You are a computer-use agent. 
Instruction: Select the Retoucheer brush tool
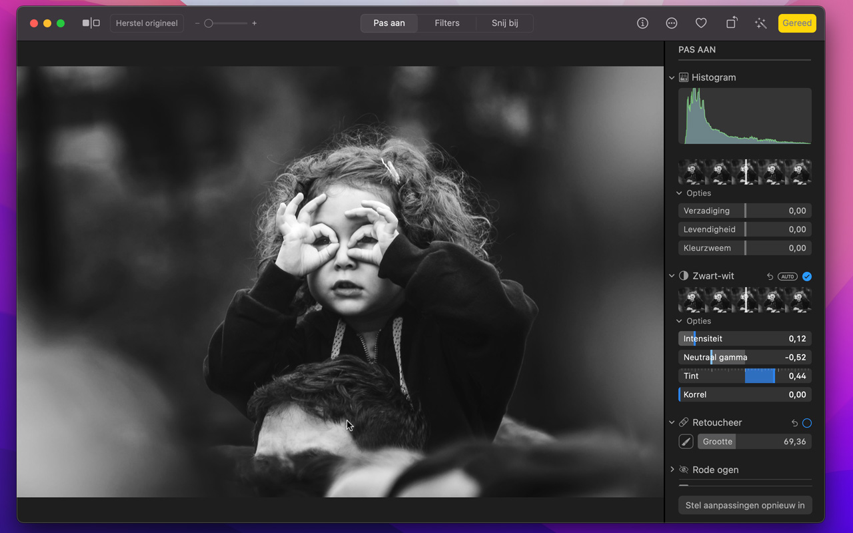tap(686, 442)
